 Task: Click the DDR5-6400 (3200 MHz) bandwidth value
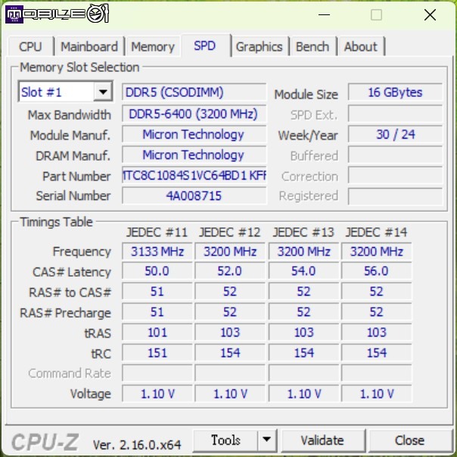[x=194, y=114]
